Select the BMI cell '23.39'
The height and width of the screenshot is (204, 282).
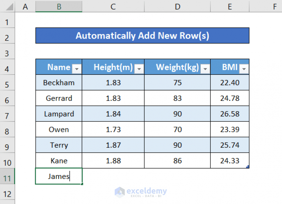click(230, 130)
